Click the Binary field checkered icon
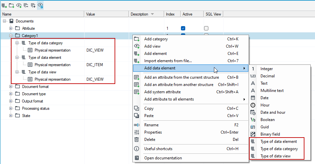 253,134
